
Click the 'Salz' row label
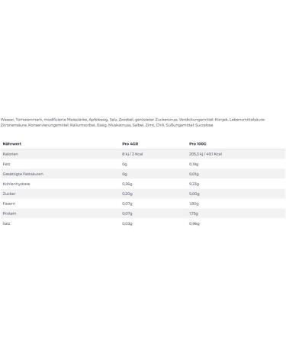coord(6,223)
